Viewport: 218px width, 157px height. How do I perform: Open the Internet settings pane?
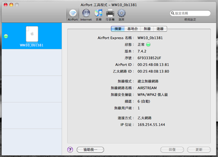coord(86,15)
